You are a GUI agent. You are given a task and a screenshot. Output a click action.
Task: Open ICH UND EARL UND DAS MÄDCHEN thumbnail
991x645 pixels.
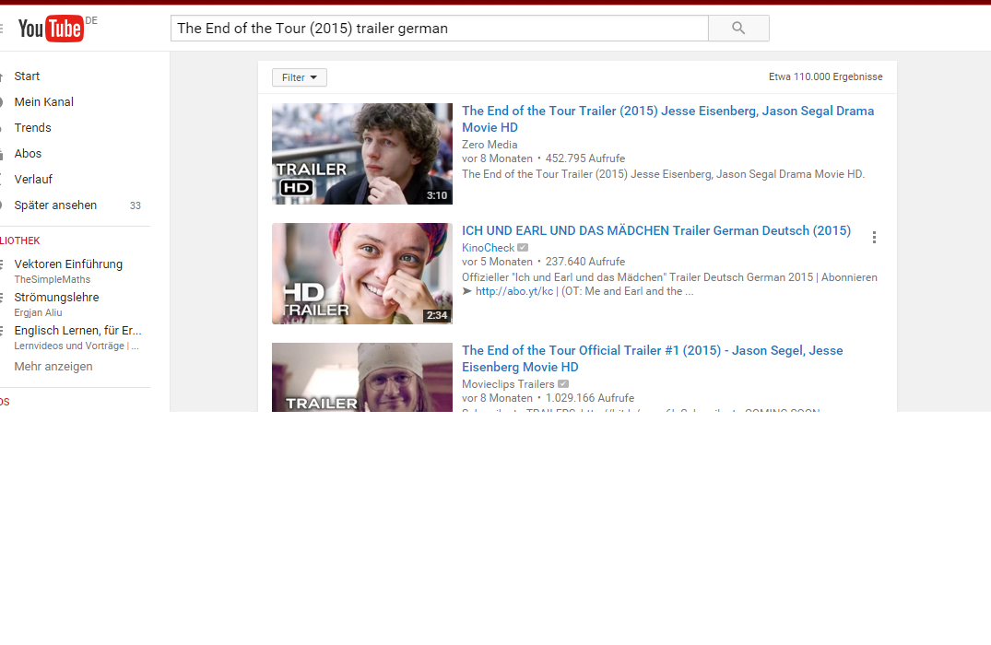tap(362, 274)
